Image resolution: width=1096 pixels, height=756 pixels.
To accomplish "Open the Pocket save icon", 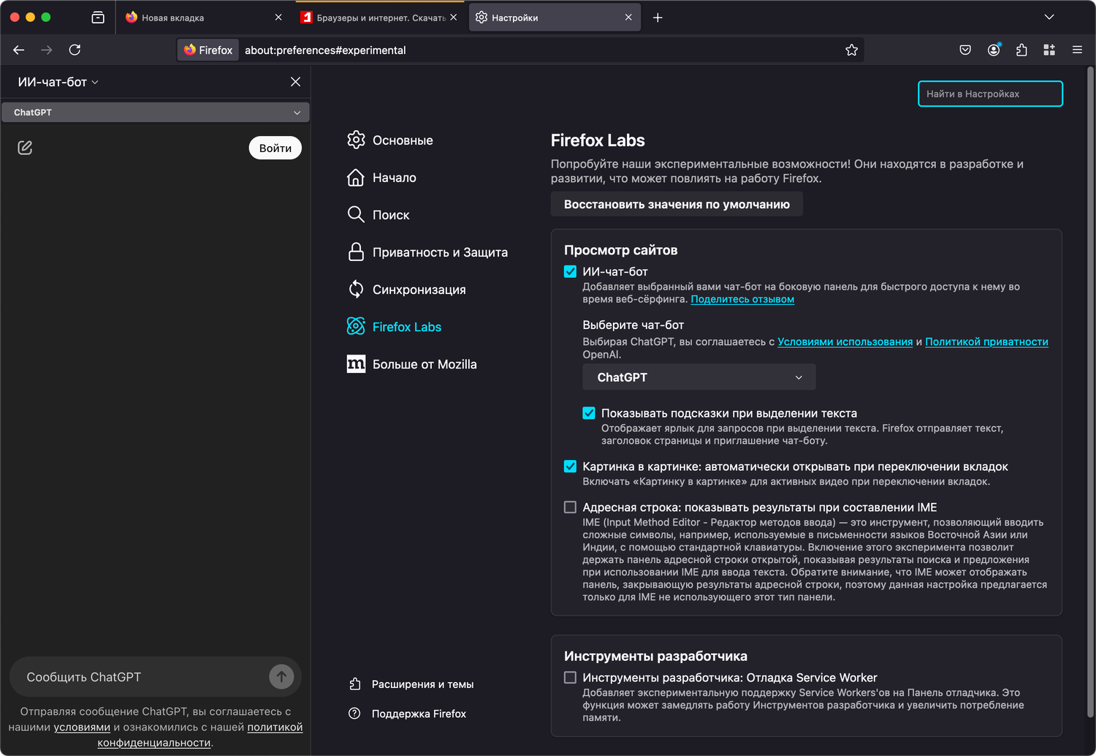I will tap(965, 50).
